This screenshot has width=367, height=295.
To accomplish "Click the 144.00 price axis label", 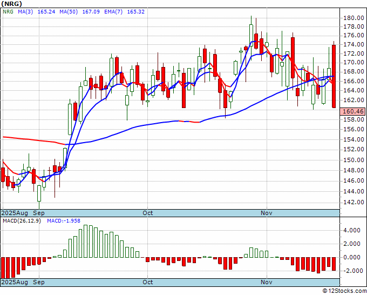I will tap(354, 191).
